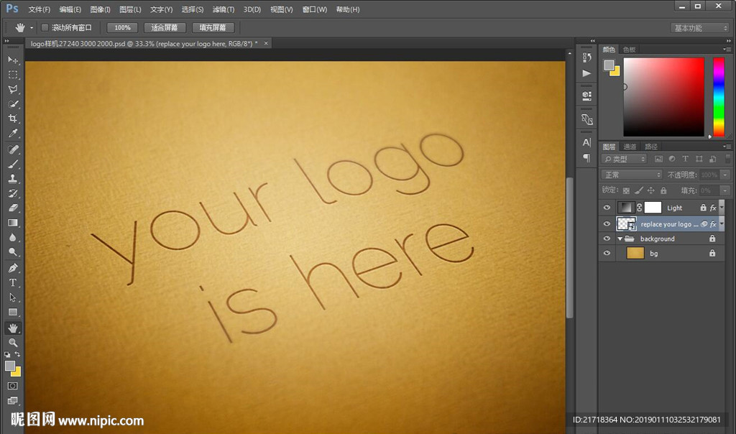
Task: Open the Actions panel play icon
Action: tap(586, 73)
